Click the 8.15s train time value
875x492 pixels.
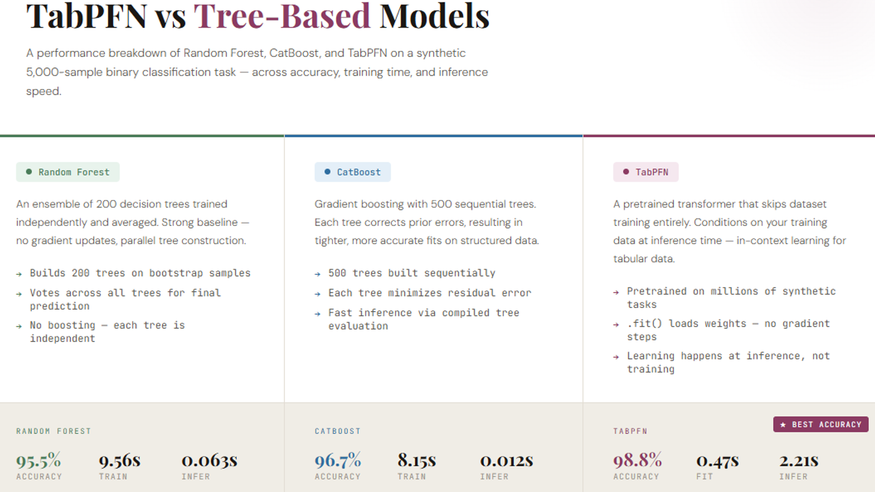coord(417,461)
